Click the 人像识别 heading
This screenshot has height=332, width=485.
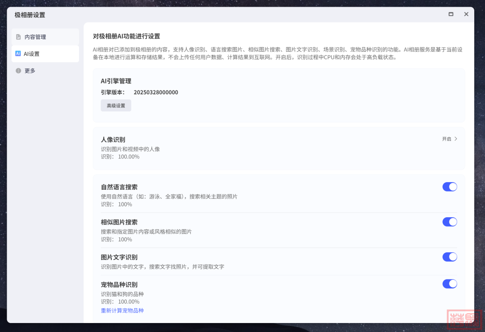113,139
